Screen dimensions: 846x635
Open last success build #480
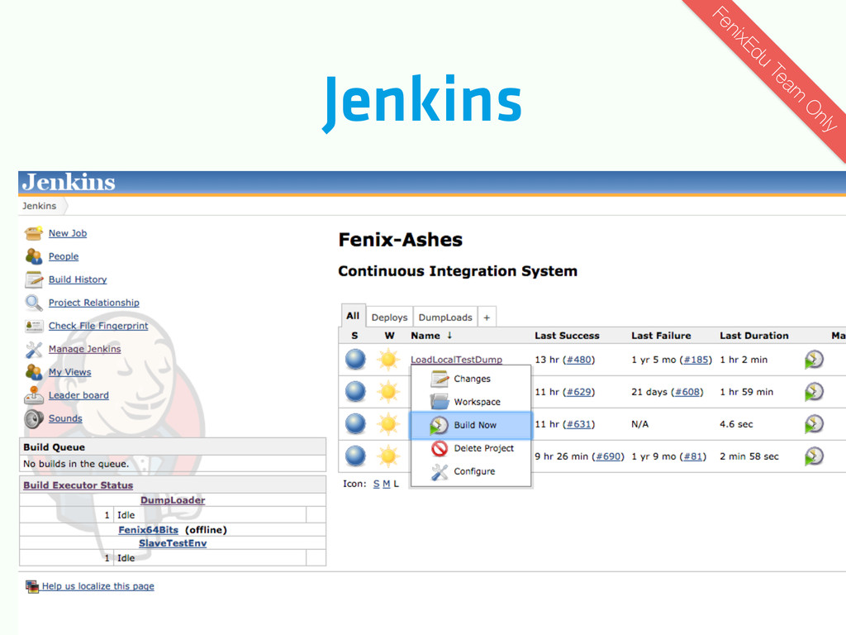pos(578,360)
